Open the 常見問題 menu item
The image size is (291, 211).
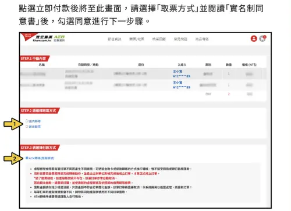click(180, 39)
